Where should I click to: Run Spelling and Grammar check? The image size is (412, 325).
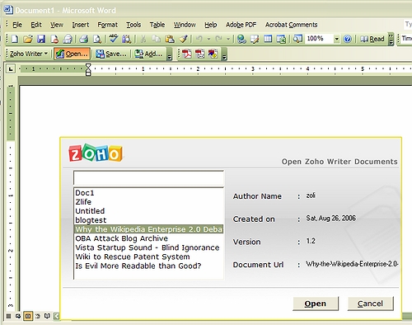click(x=114, y=39)
